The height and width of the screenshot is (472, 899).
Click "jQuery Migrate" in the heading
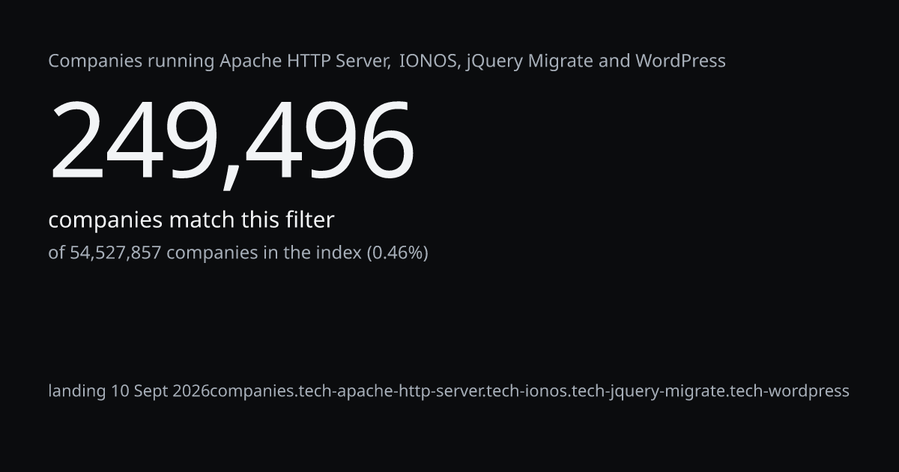(530, 61)
